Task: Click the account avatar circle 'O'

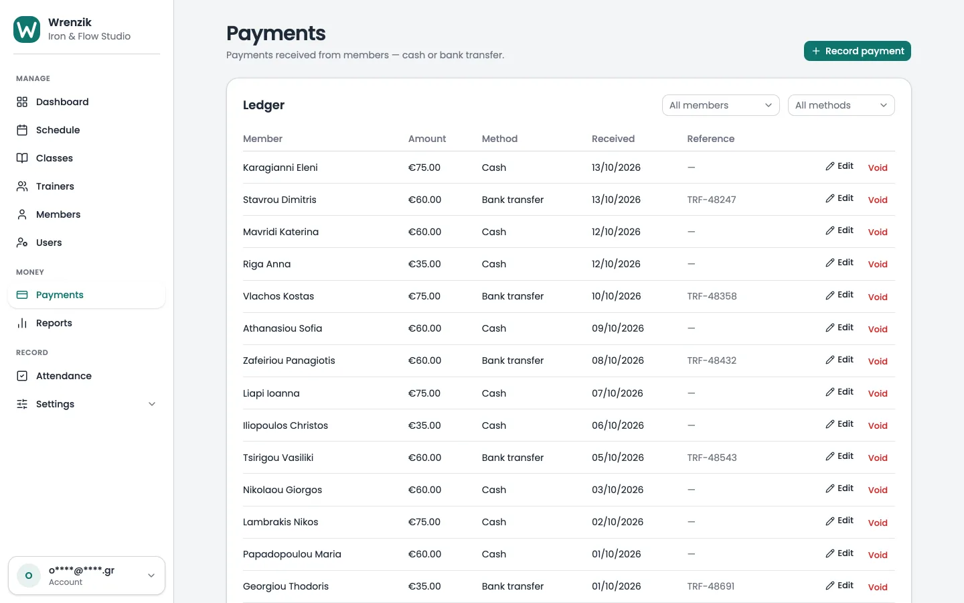Action: [x=29, y=576]
